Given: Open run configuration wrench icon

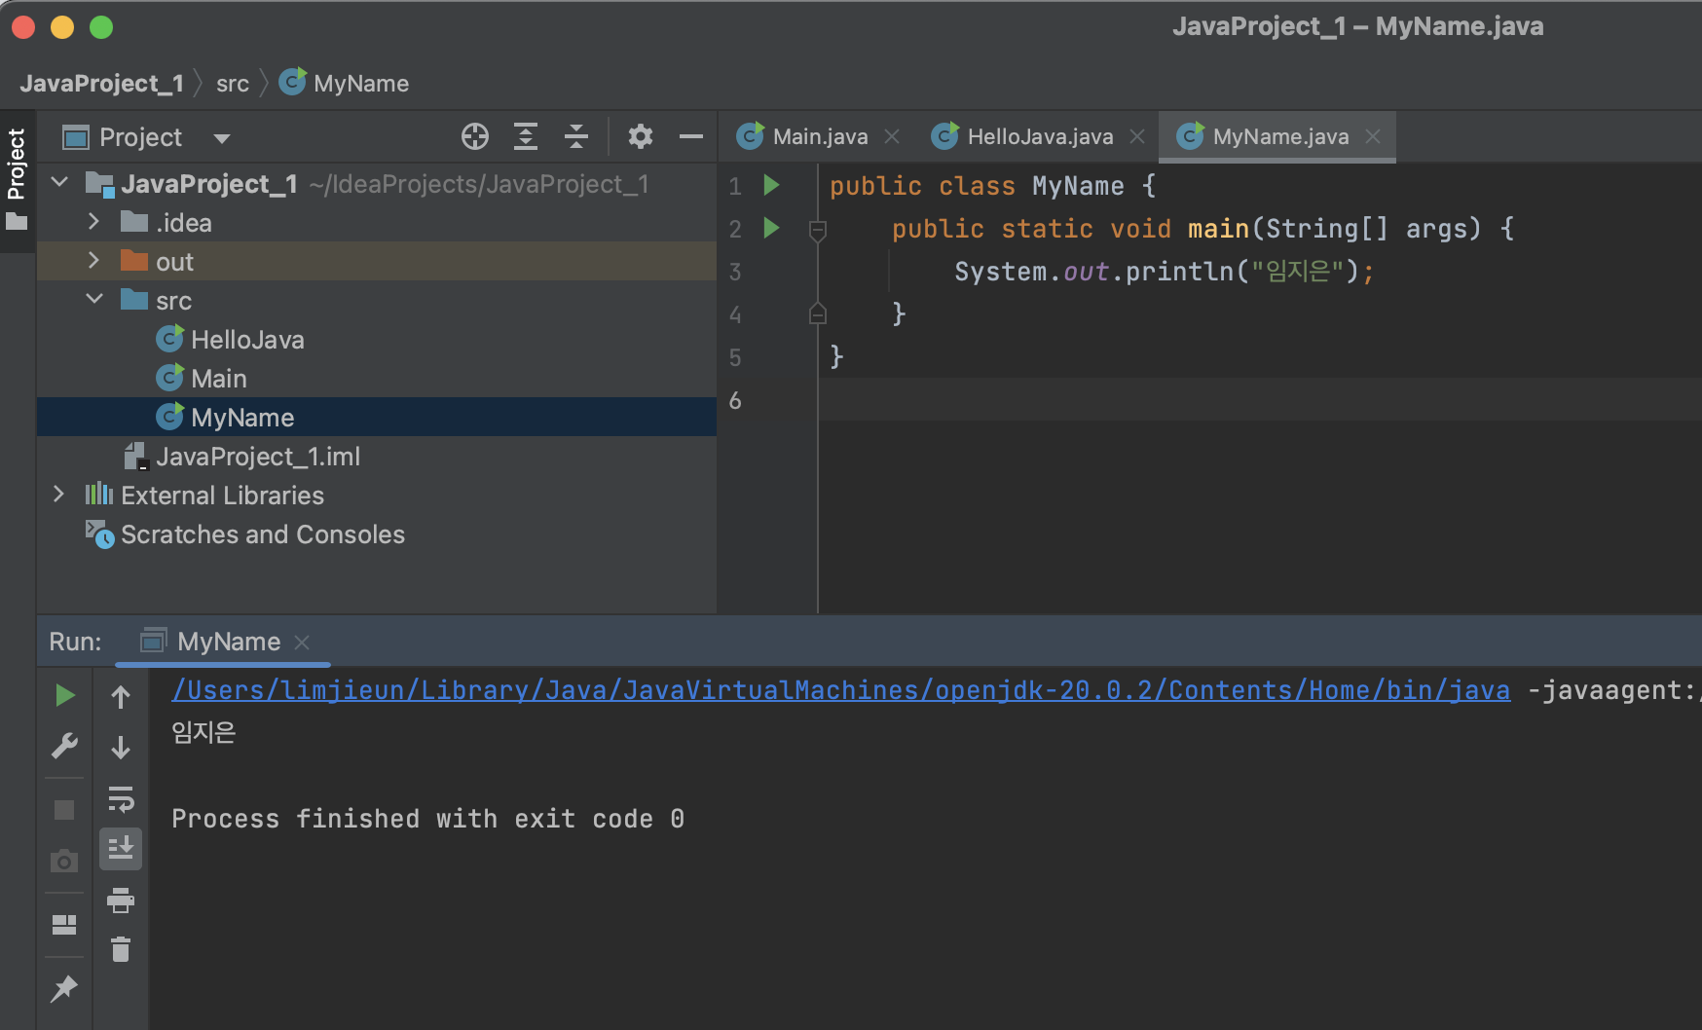Looking at the screenshot, I should [64, 746].
